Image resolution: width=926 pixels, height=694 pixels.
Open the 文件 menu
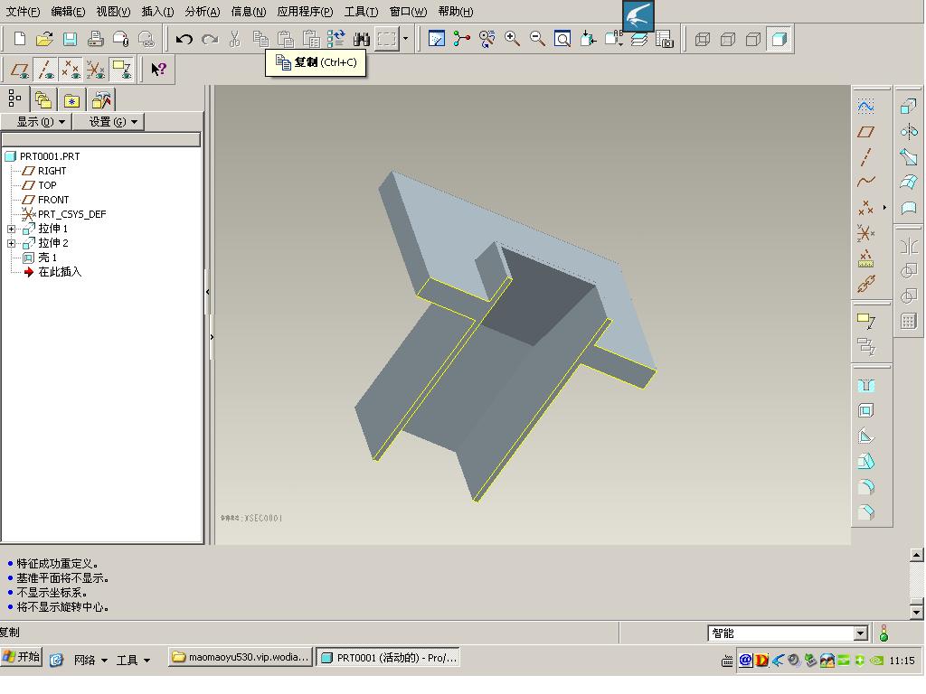[23, 12]
